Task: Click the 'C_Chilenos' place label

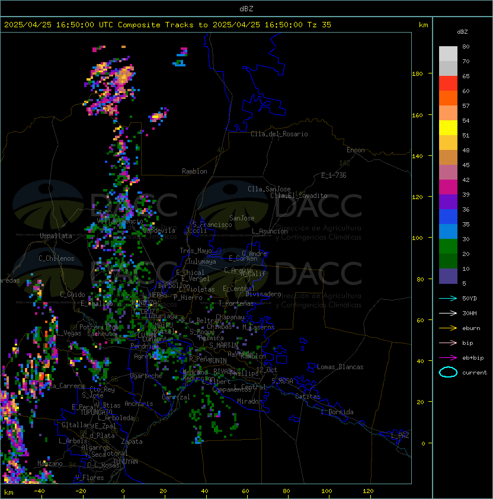Action: [x=56, y=258]
